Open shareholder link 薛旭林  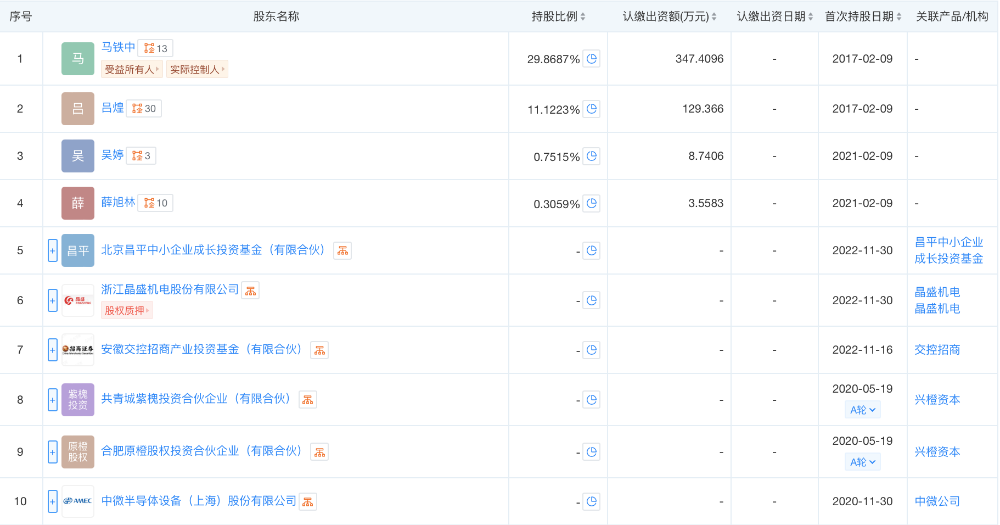coord(118,202)
